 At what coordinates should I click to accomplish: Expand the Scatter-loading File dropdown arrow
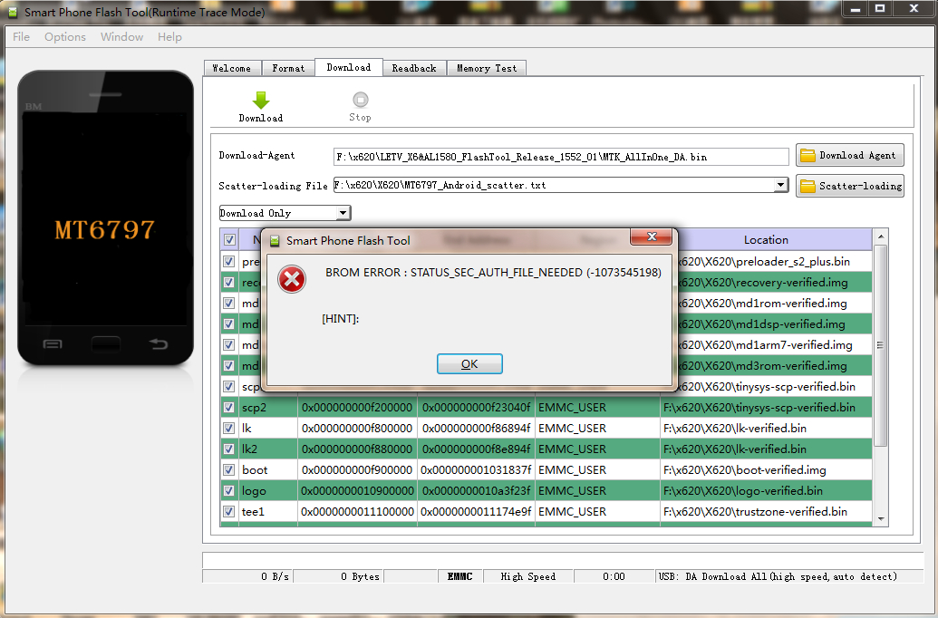[780, 185]
